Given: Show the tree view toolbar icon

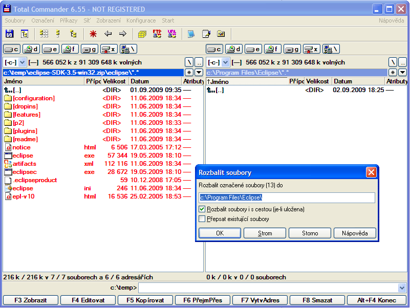Looking at the screenshot, I should [x=74, y=34].
